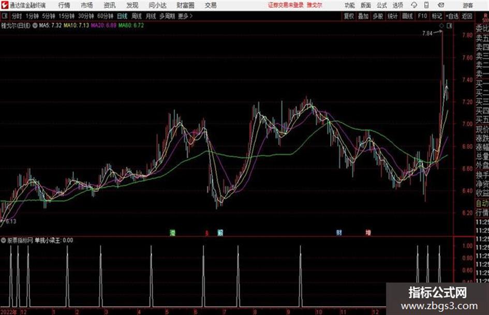Expand the 更多 period options
489x315 pixels.
pos(185,16)
